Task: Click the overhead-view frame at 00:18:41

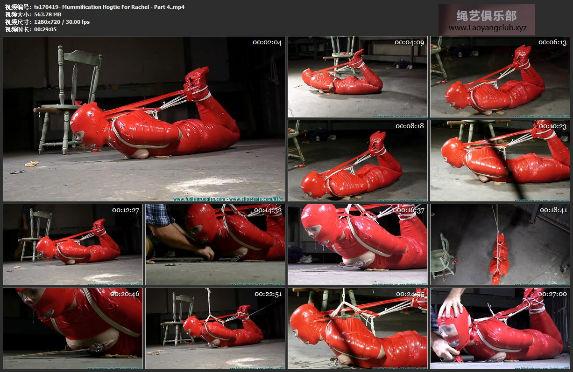Action: (500, 244)
